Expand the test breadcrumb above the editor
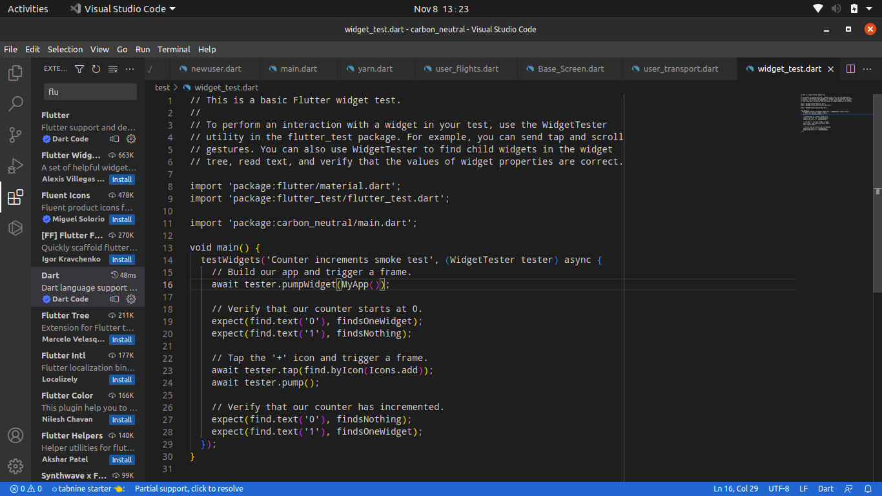Image resolution: width=882 pixels, height=496 pixels. pyautogui.click(x=161, y=87)
